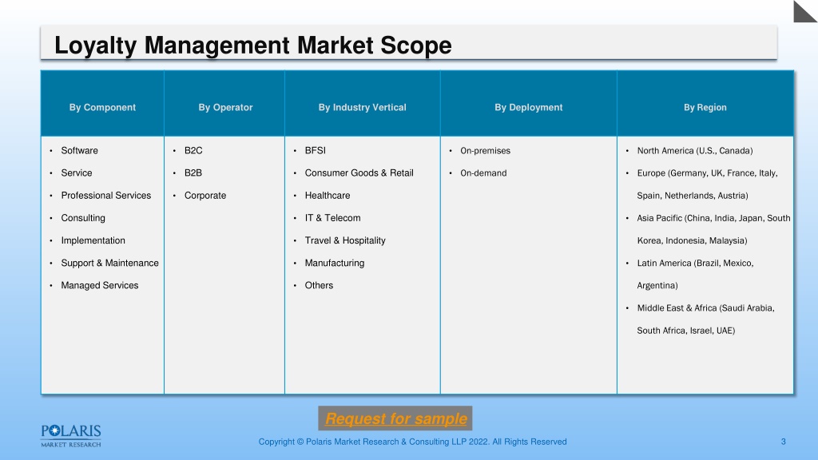Screen dimensions: 818x460
Task: Select the Professional Services list item
Action: pos(106,196)
